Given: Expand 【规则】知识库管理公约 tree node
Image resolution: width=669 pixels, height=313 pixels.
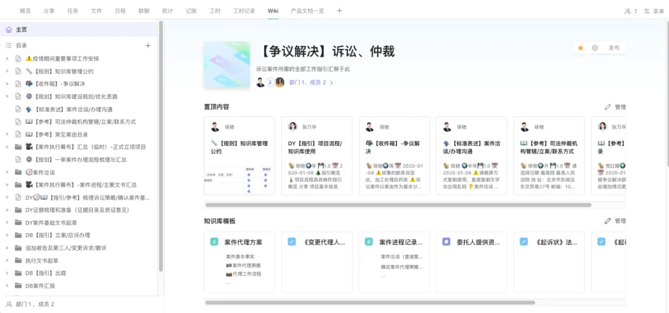Looking at the screenshot, I should (7, 72).
